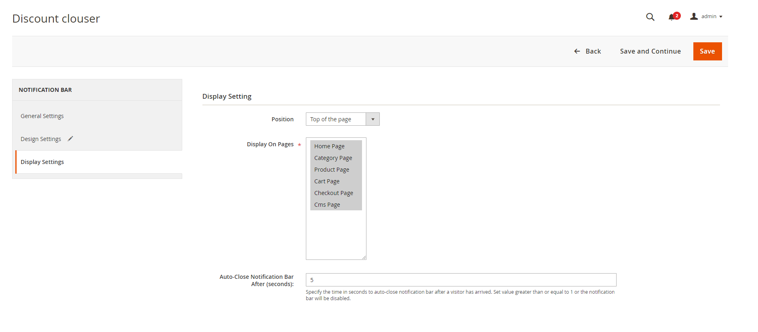Click Save and Continue button
The width and height of the screenshot is (758, 332).
coord(650,51)
